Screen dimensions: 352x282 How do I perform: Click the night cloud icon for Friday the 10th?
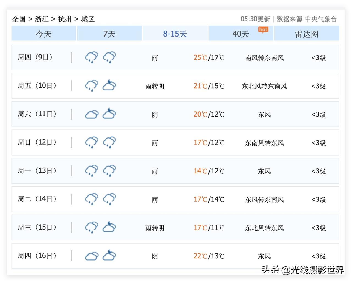(109, 85)
